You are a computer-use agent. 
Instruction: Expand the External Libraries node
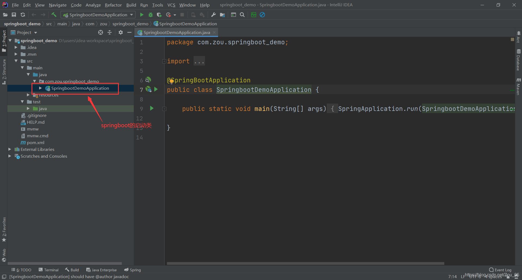pos(10,149)
